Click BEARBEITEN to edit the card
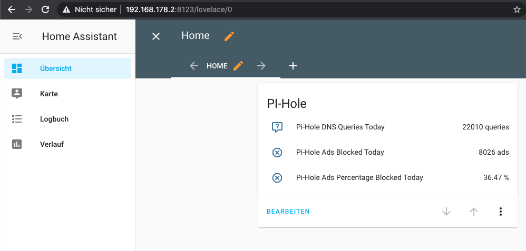This screenshot has width=526, height=251. pos(288,212)
